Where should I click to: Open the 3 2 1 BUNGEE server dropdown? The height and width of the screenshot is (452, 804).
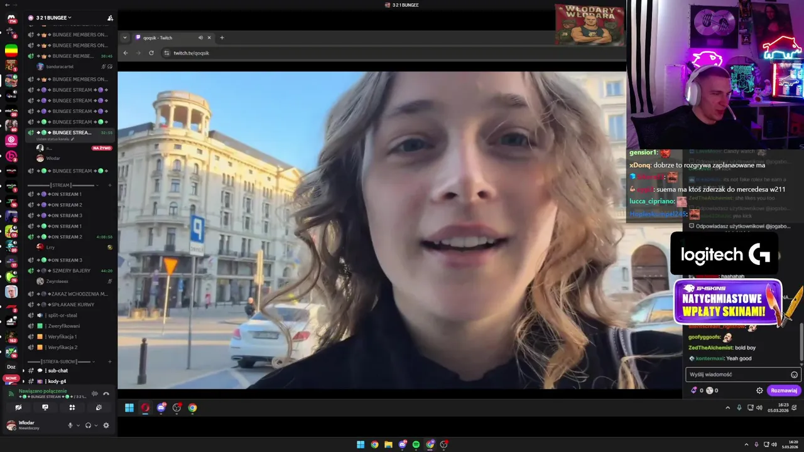pyautogui.click(x=53, y=18)
